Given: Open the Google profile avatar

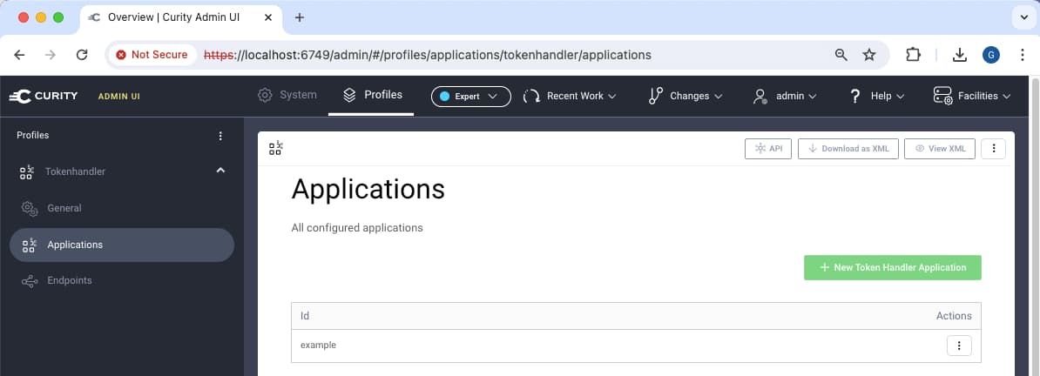Looking at the screenshot, I should click(991, 55).
